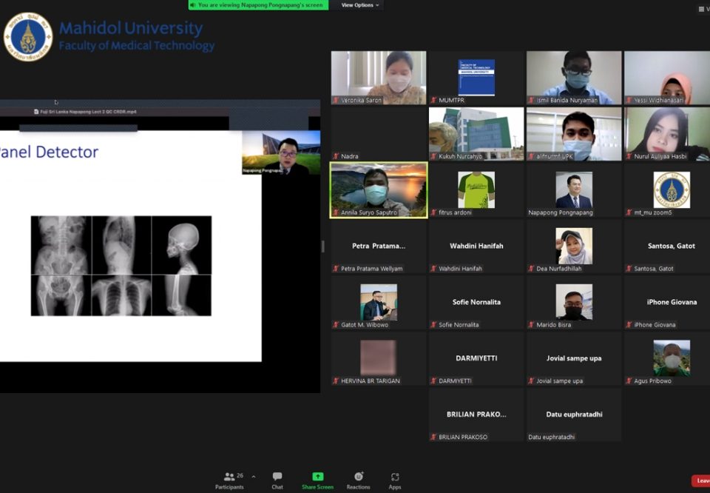The image size is (710, 493).
Task: Select the presenter's small video thumbnail
Action: (281, 152)
